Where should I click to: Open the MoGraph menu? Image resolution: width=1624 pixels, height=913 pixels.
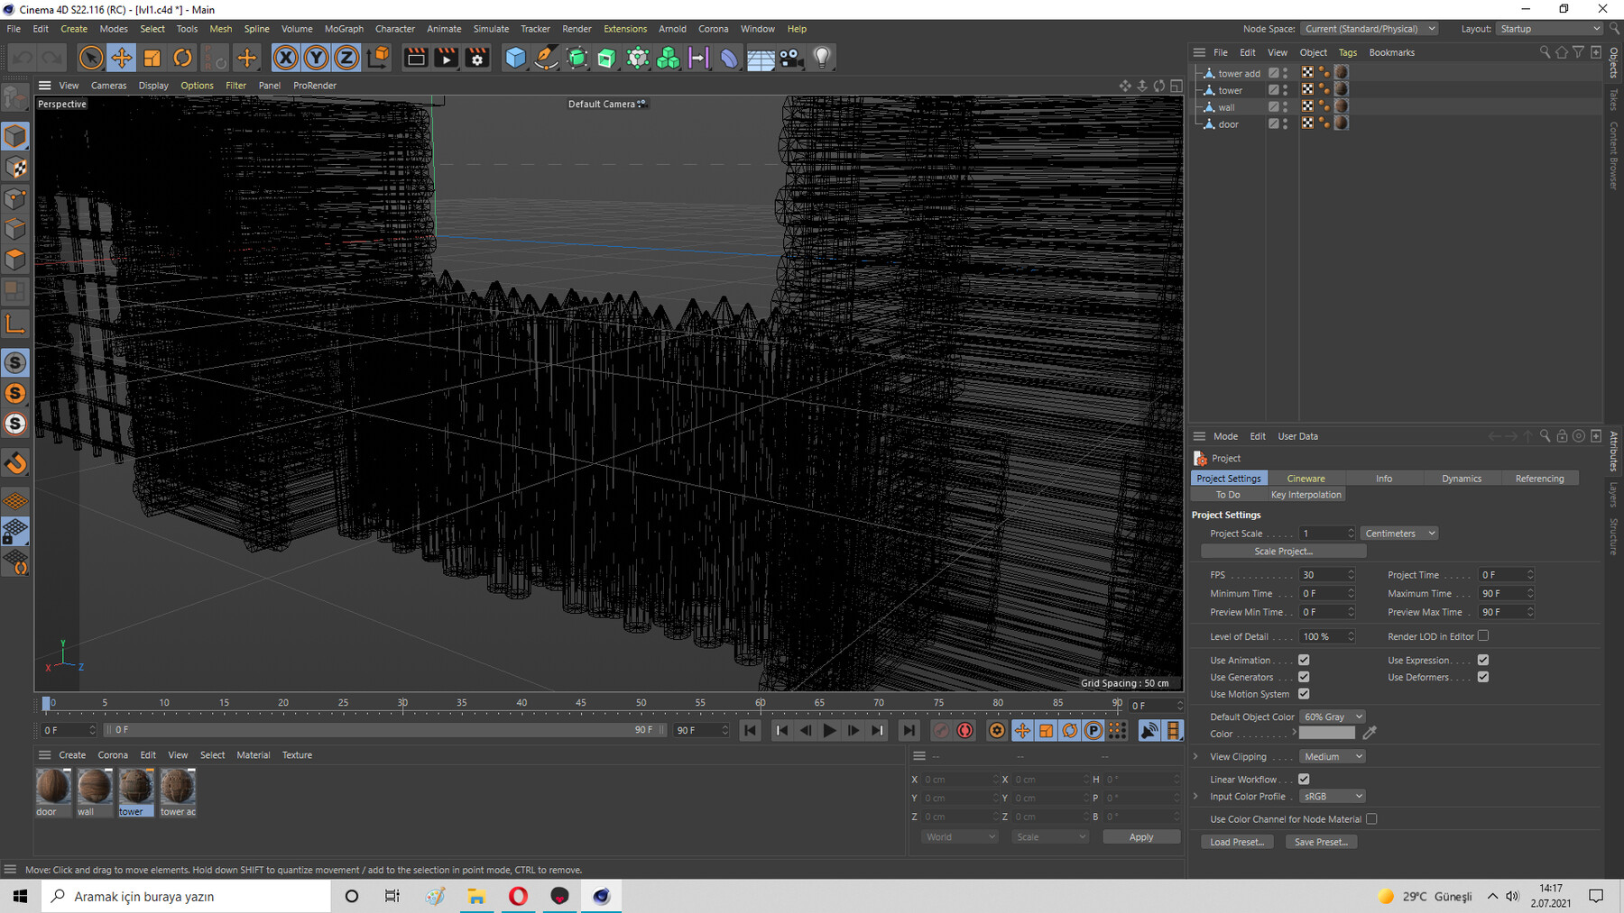[344, 29]
